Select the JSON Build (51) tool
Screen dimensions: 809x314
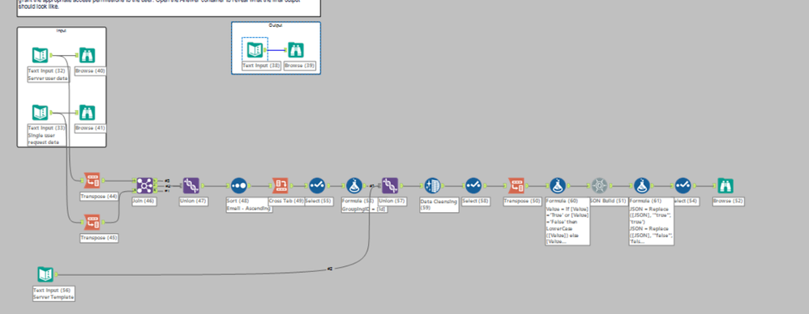coord(599,185)
